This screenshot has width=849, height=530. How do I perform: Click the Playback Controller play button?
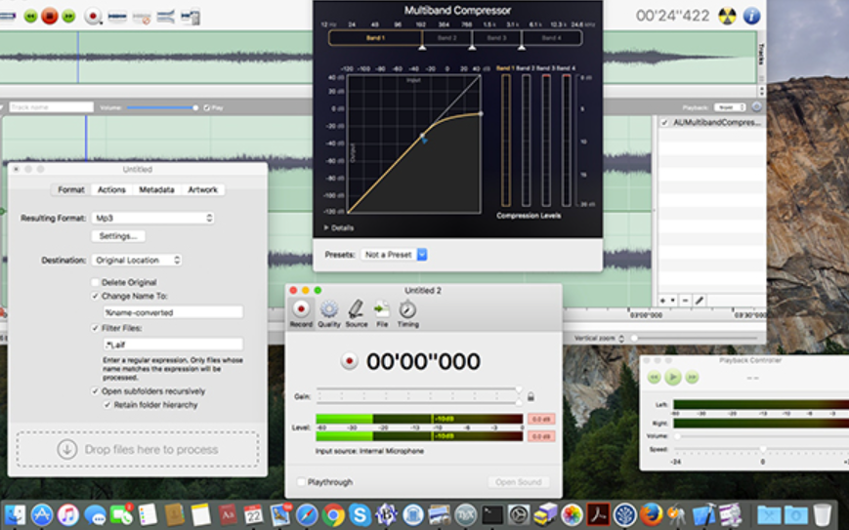click(672, 377)
